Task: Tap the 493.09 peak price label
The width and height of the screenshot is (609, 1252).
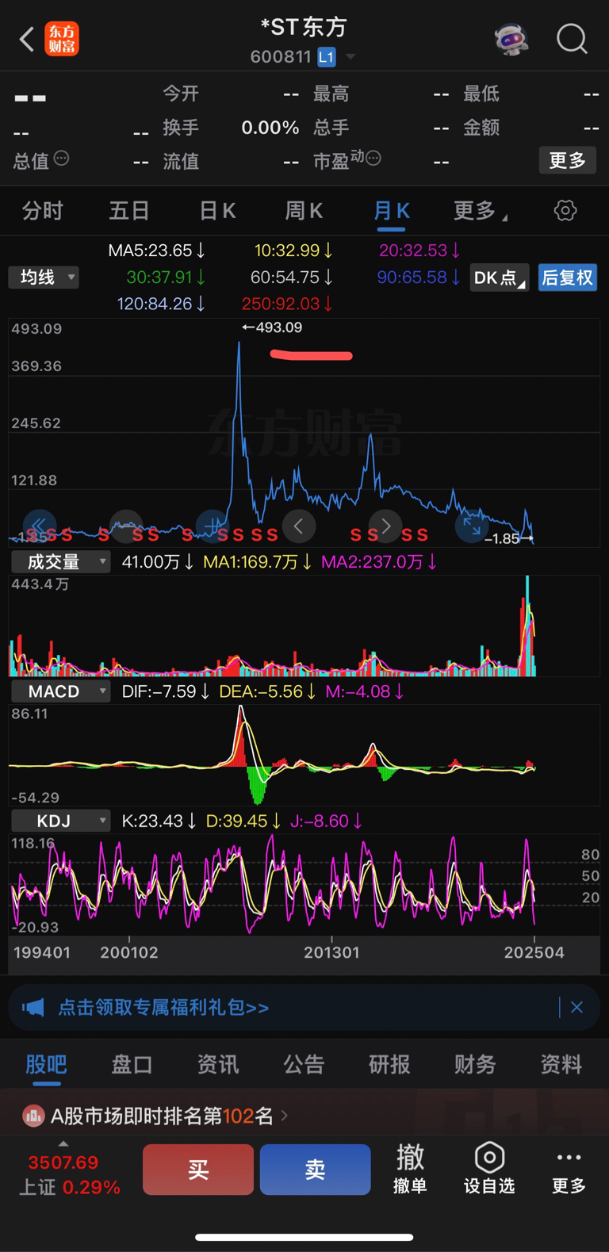Action: (272, 327)
